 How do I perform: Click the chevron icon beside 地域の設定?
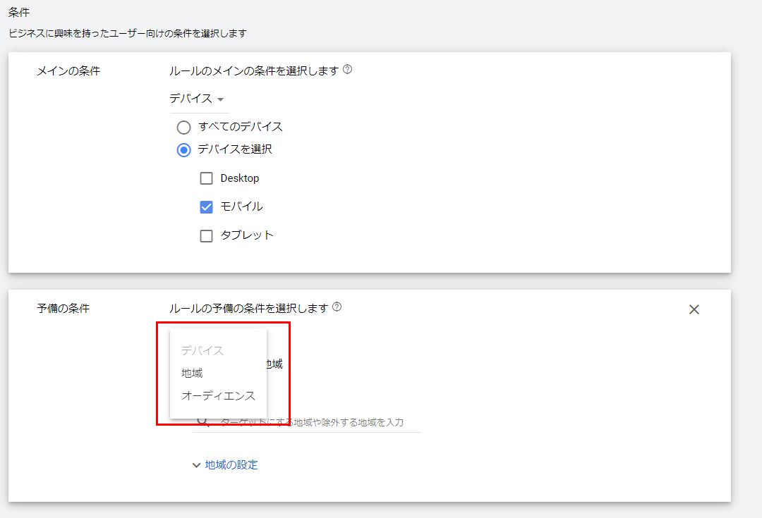pos(196,465)
